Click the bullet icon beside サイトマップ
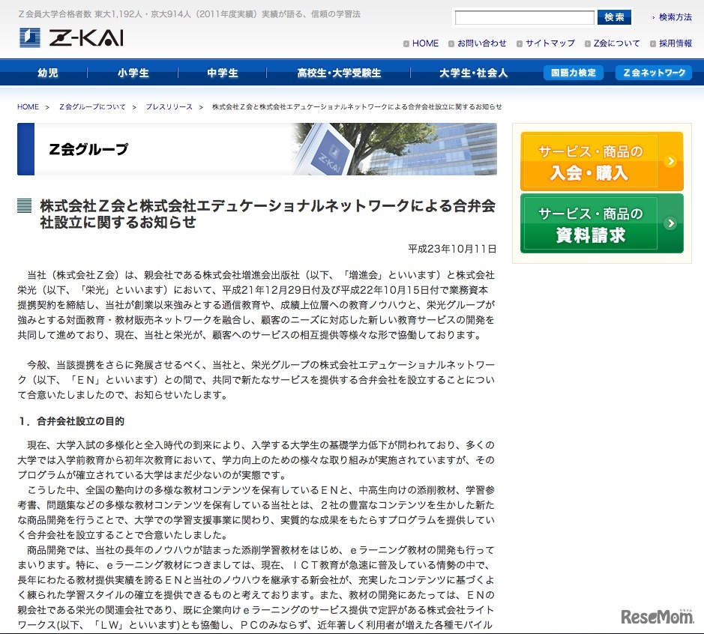 coord(520,43)
